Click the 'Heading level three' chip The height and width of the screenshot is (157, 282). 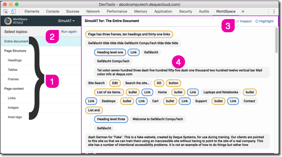(111, 119)
